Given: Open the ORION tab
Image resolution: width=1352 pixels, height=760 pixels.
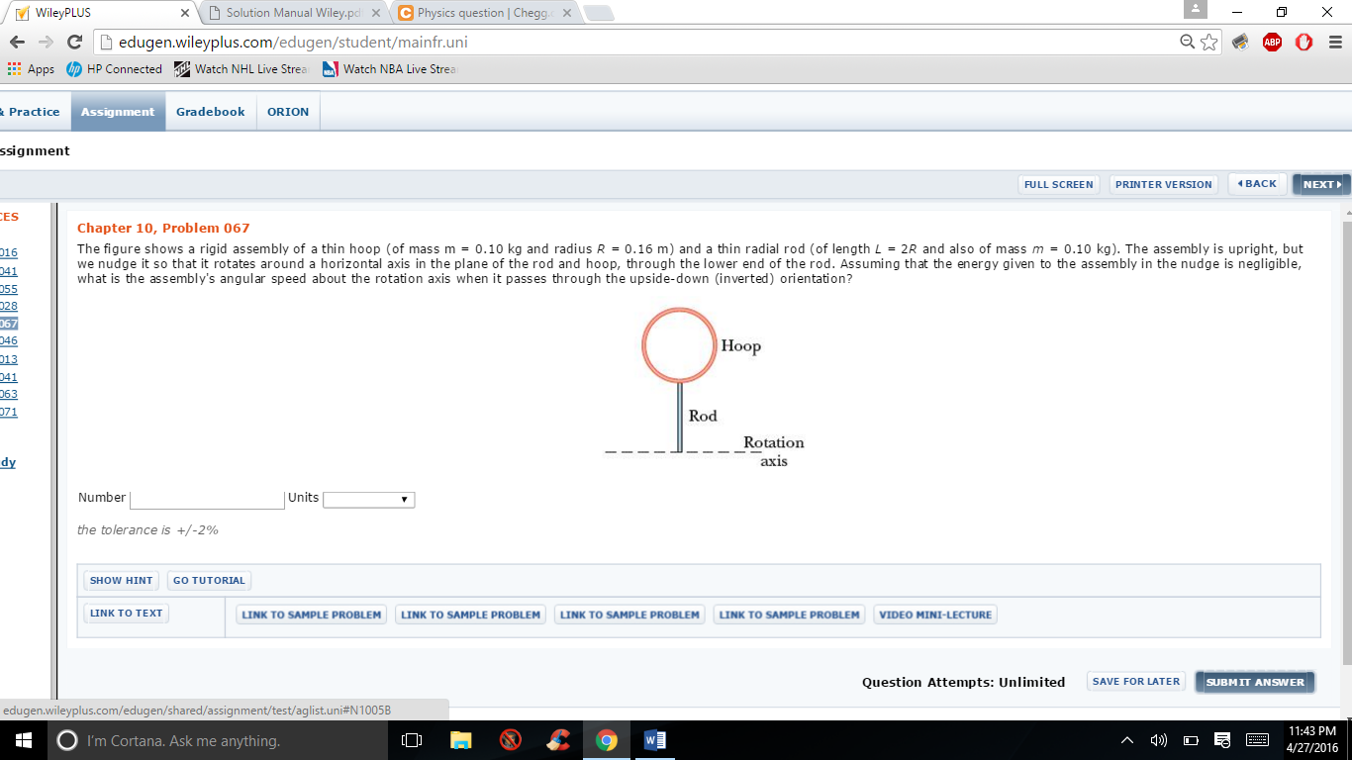Looking at the screenshot, I should pos(287,111).
